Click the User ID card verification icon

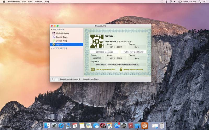tap(93, 69)
